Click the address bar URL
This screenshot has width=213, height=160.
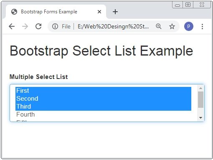coord(113,26)
